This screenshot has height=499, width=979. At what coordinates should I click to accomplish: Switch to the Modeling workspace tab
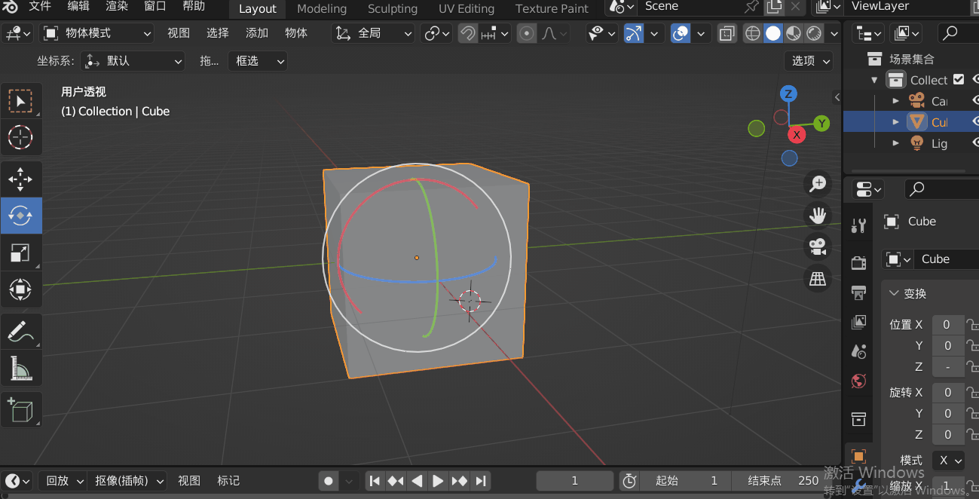322,9
